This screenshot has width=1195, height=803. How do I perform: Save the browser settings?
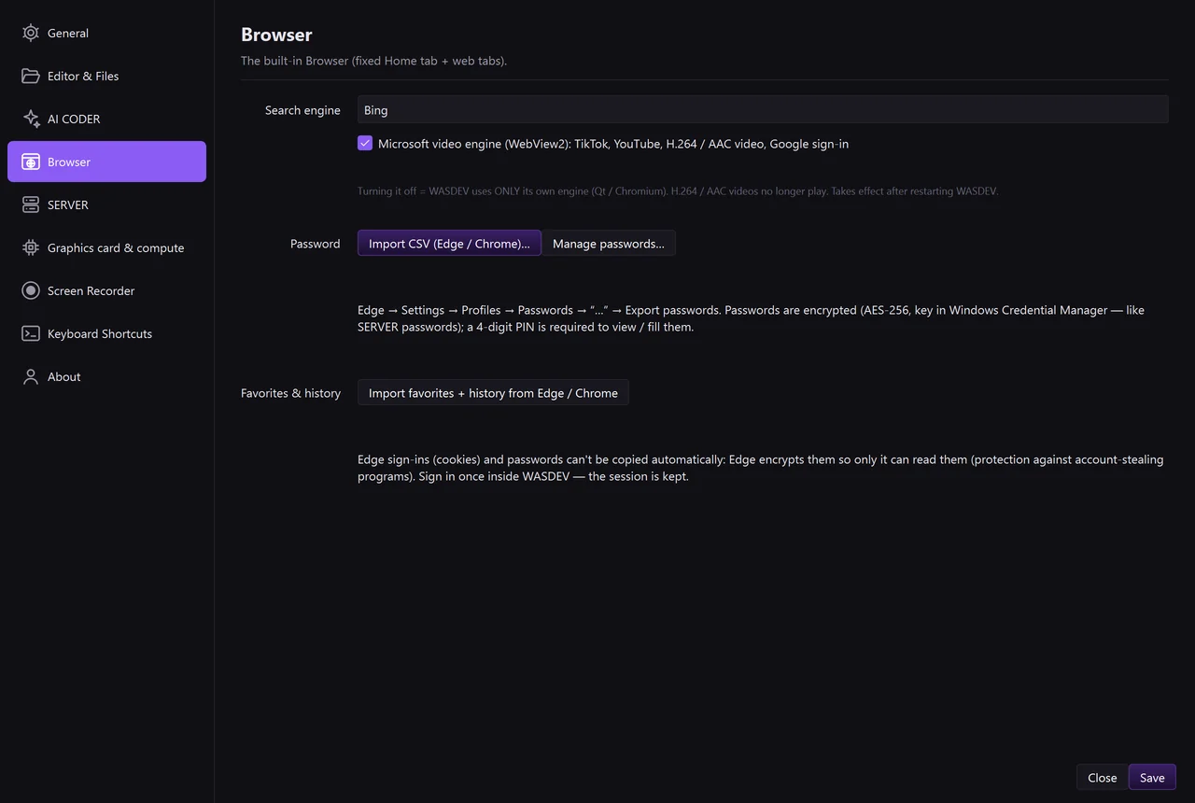click(x=1152, y=778)
